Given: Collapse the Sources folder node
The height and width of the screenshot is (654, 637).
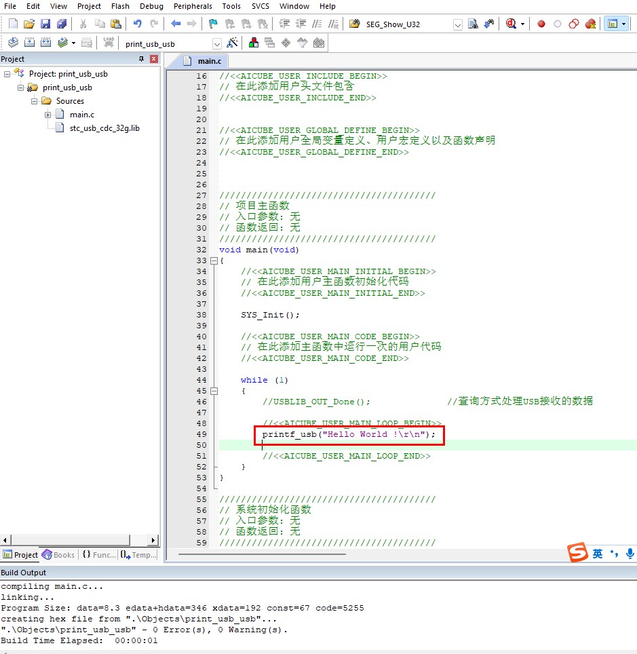Looking at the screenshot, I should (x=34, y=101).
